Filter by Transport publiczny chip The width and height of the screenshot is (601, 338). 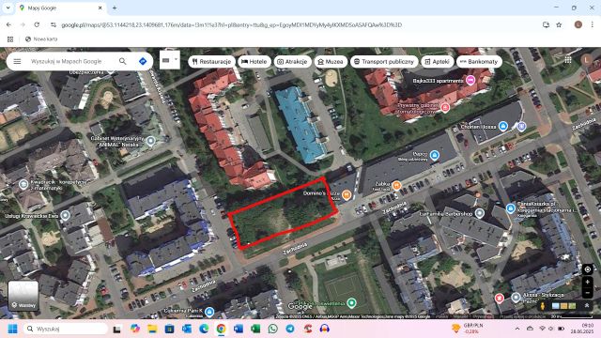(x=384, y=61)
